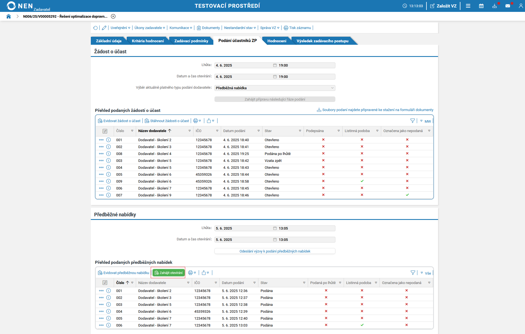Click the hamburger menu icon in header
The width and height of the screenshot is (525, 334).
coord(468,6)
